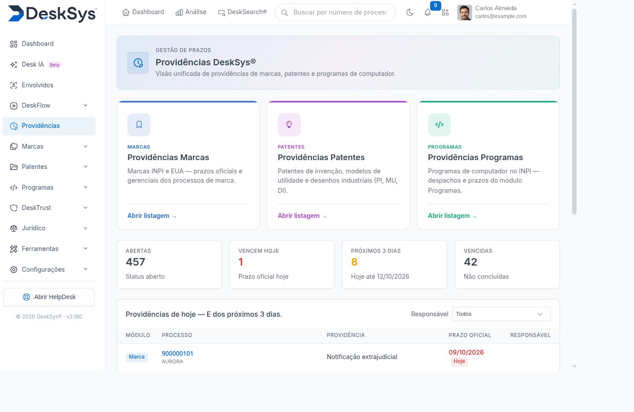634x412 pixels.
Task: Click the bookmark icon on Providências Marcas card
Action: click(x=139, y=125)
